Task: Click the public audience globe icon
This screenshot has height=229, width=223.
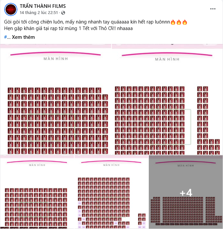Action: (x=63, y=13)
